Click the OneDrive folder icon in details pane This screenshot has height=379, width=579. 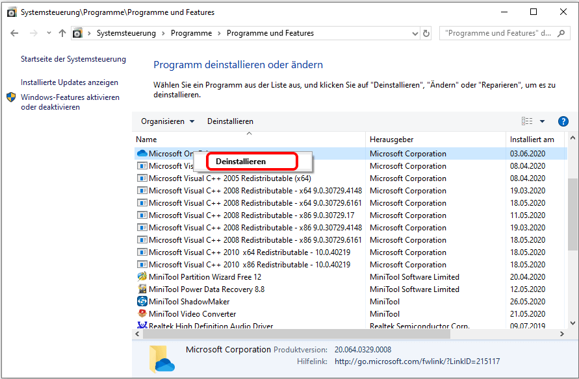coord(162,359)
